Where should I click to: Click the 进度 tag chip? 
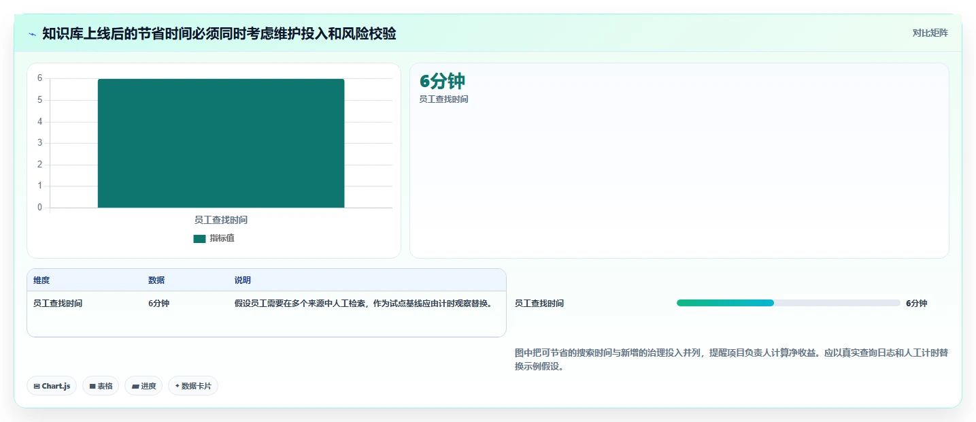(x=144, y=386)
